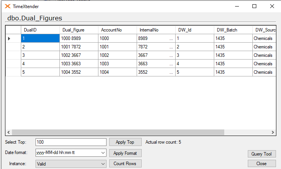Viewport: 281px width, 169px height.
Task: Click the Actual row count label
Action: pos(163,142)
